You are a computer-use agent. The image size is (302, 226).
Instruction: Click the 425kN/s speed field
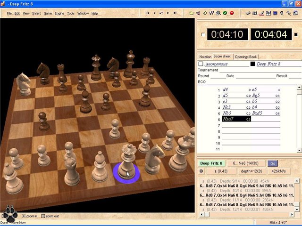click(278, 171)
